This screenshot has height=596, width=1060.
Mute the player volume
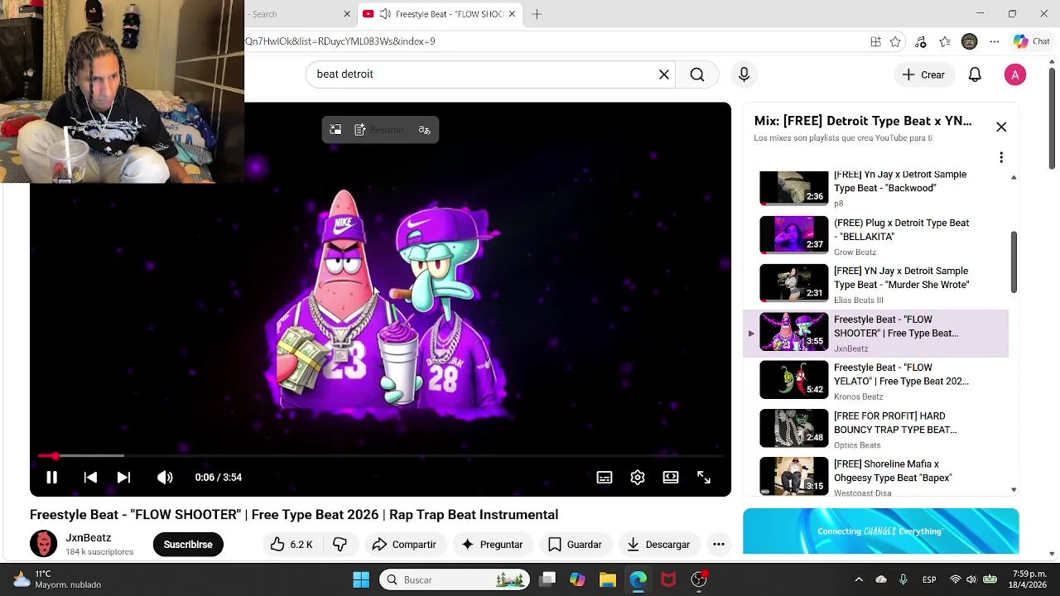pos(165,478)
